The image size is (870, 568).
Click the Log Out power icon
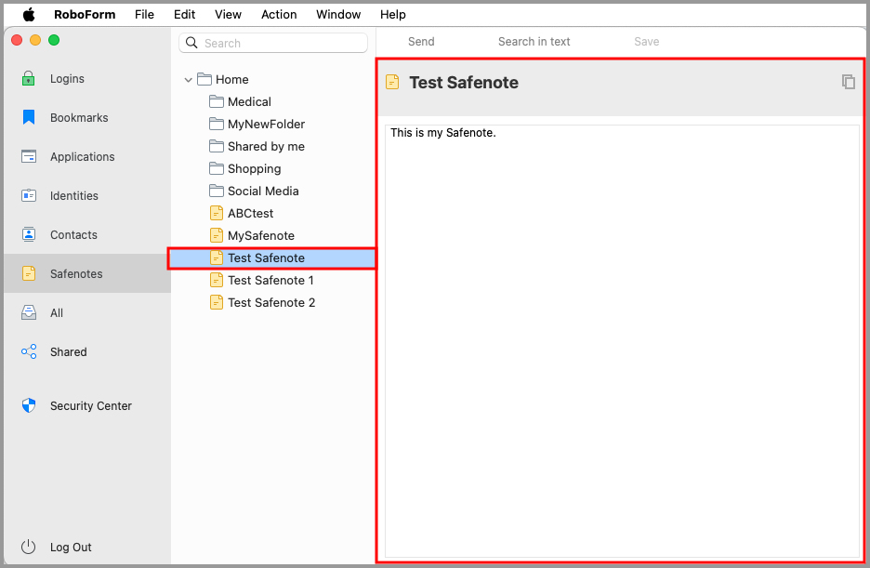[x=28, y=547]
